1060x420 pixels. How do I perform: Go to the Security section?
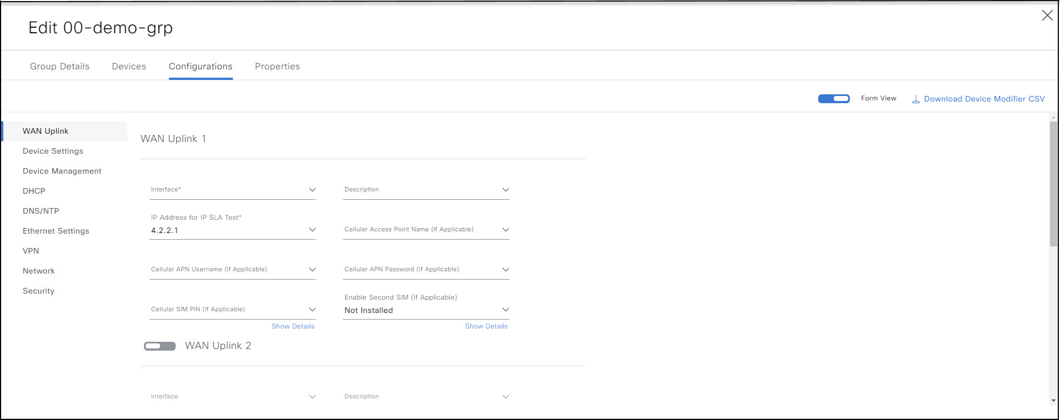click(x=38, y=291)
